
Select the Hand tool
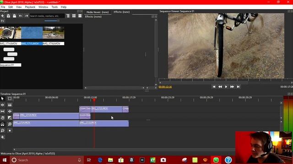click(x=2, y=118)
